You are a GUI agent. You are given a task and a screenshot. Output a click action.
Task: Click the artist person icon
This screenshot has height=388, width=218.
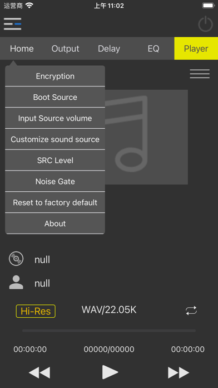coord(16,282)
